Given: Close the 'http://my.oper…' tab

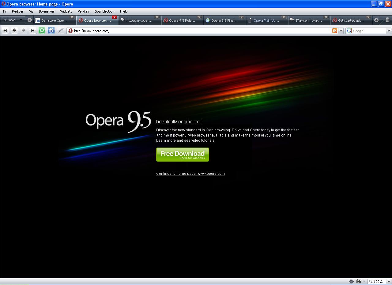Looking at the screenshot, I should point(157,17).
